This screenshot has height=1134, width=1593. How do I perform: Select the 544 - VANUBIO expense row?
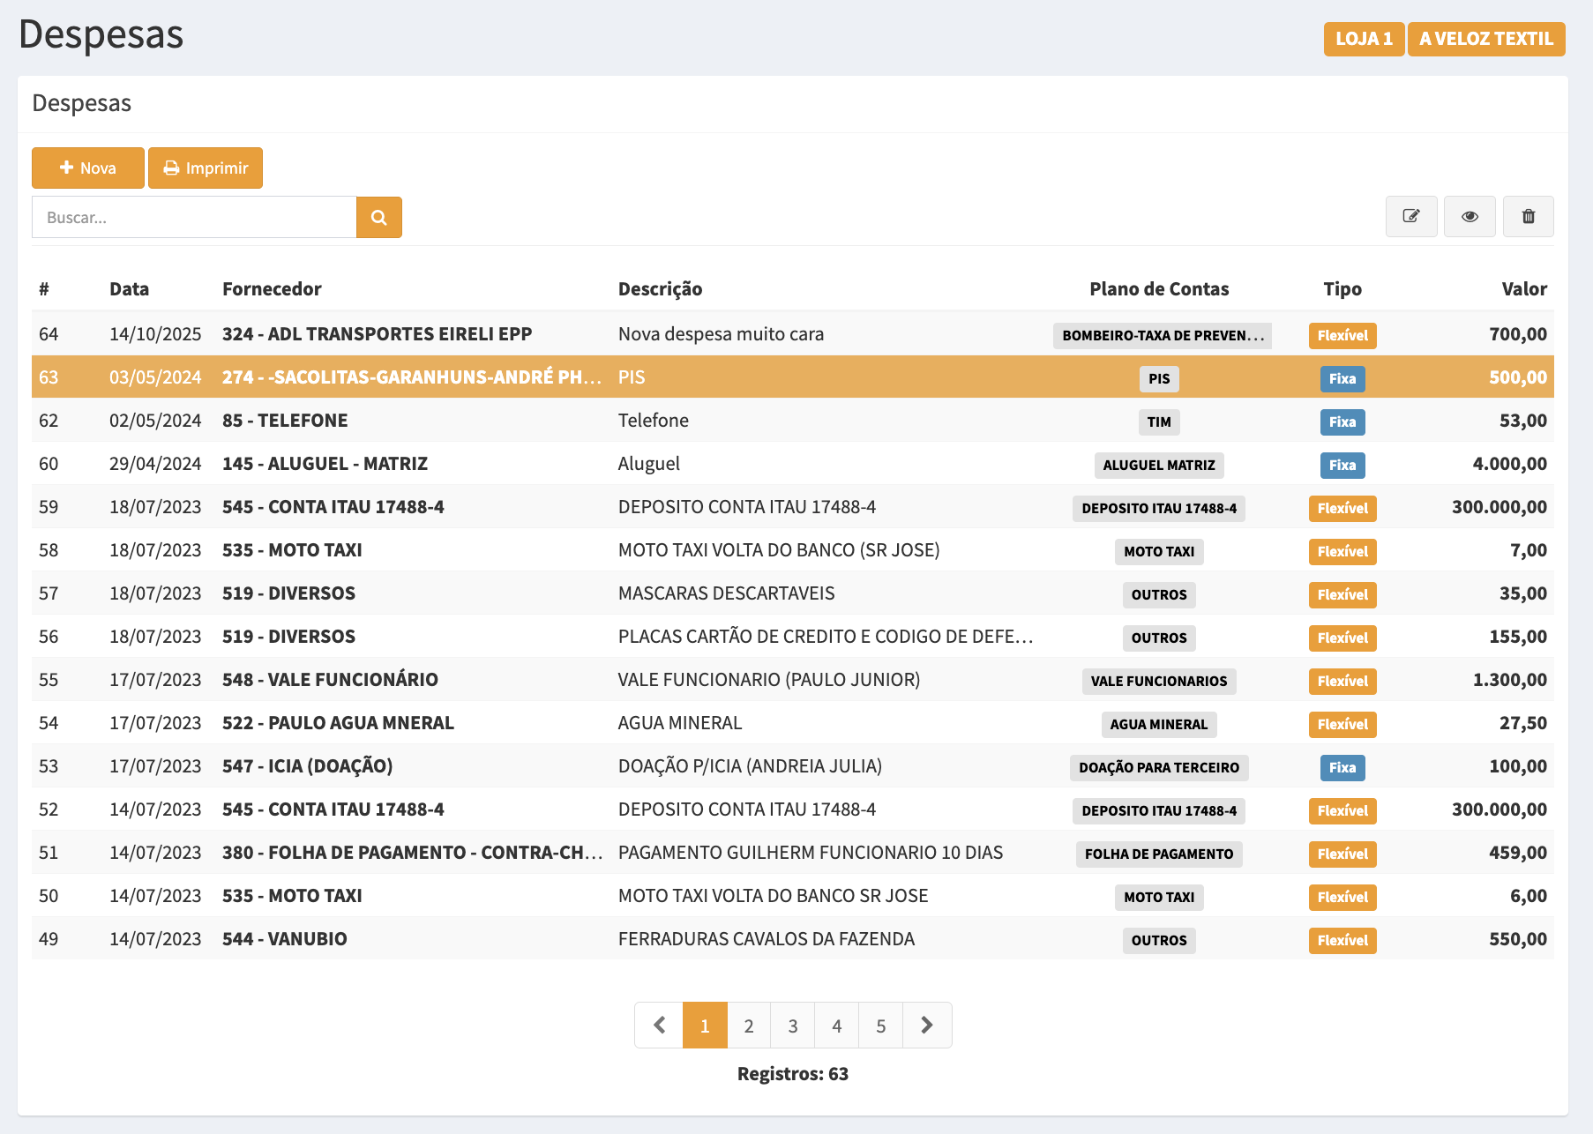[284, 939]
